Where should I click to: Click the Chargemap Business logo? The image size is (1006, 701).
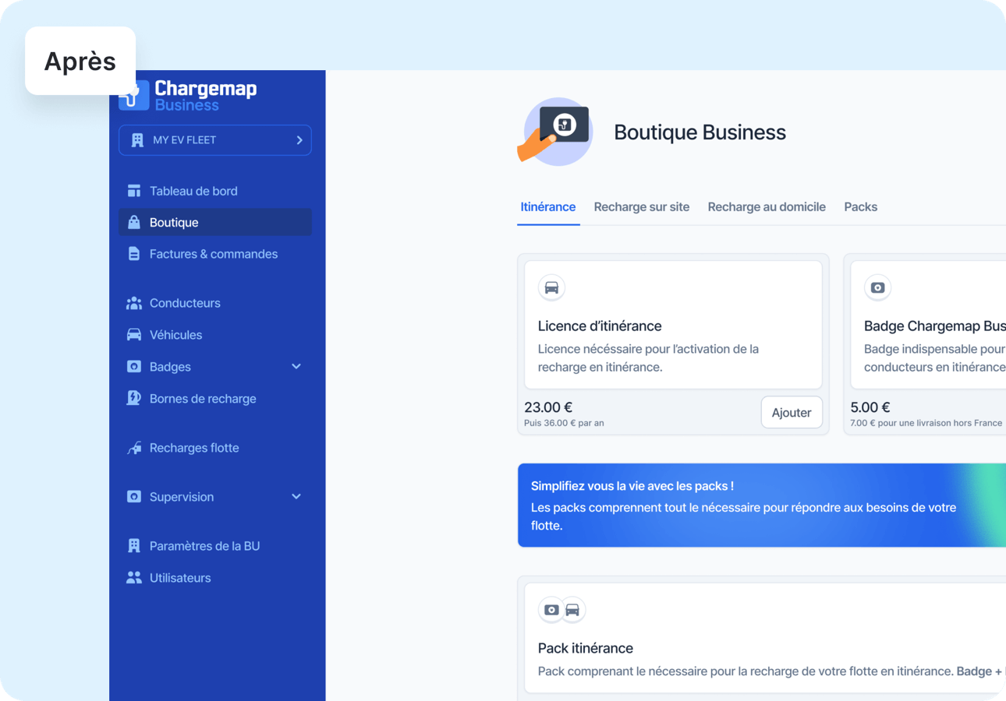pos(188,95)
